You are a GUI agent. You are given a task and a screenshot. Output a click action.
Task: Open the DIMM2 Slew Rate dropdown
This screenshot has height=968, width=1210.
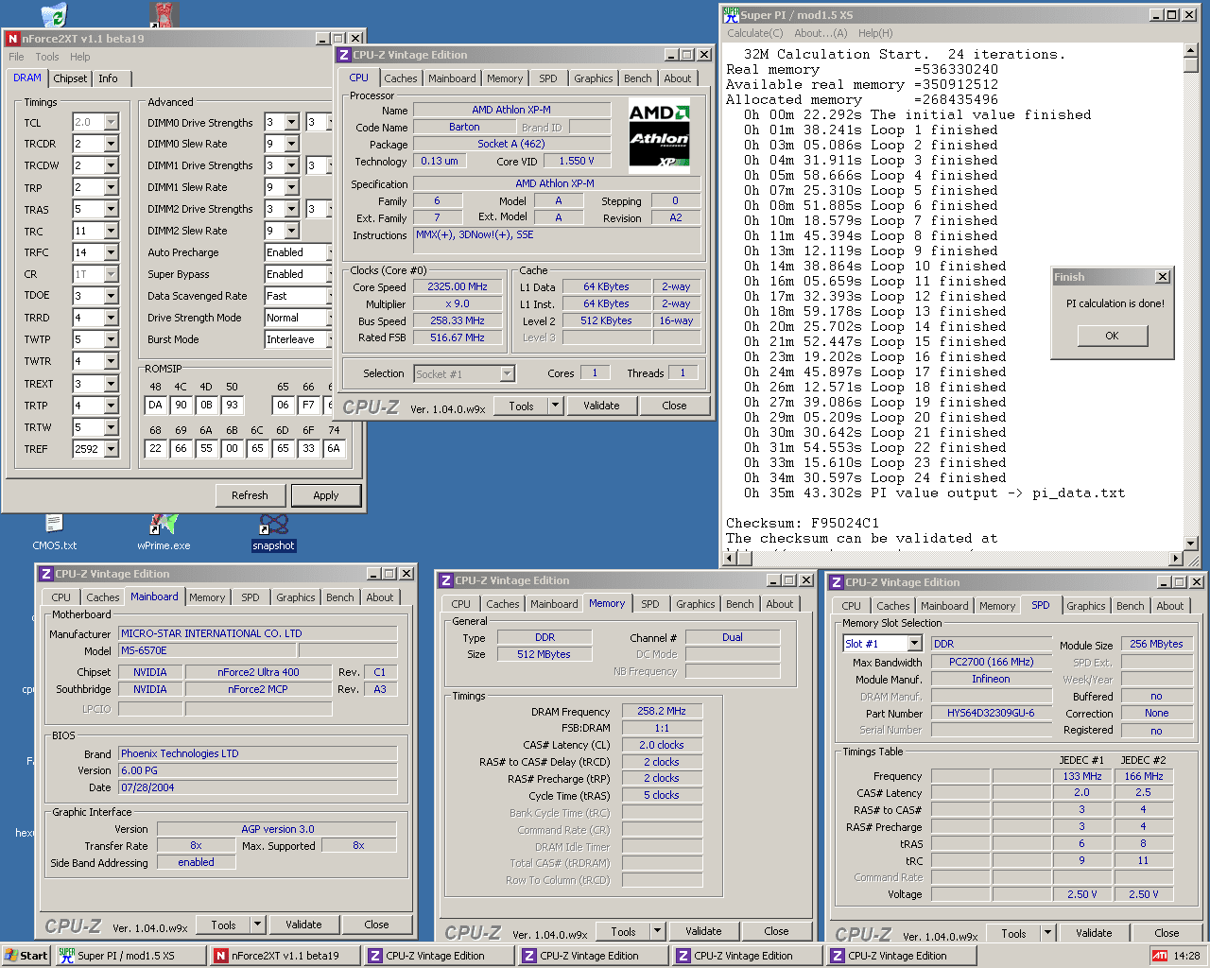[291, 231]
